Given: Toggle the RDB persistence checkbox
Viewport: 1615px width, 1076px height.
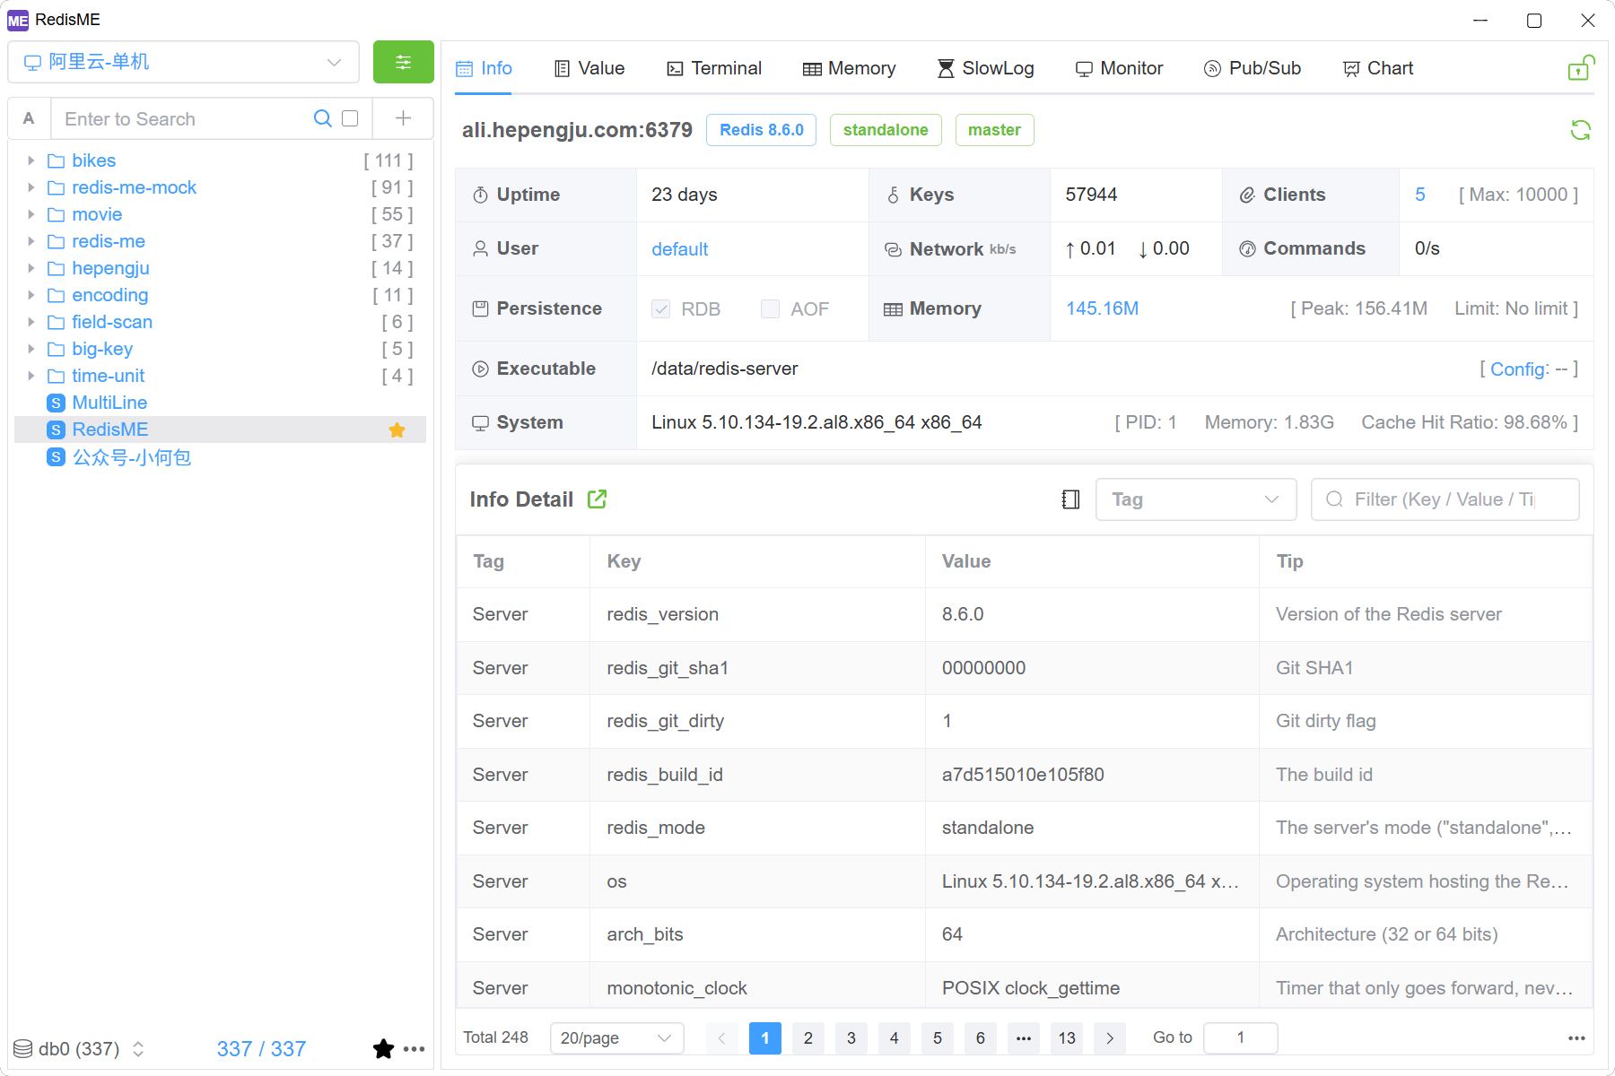Looking at the screenshot, I should [660, 308].
